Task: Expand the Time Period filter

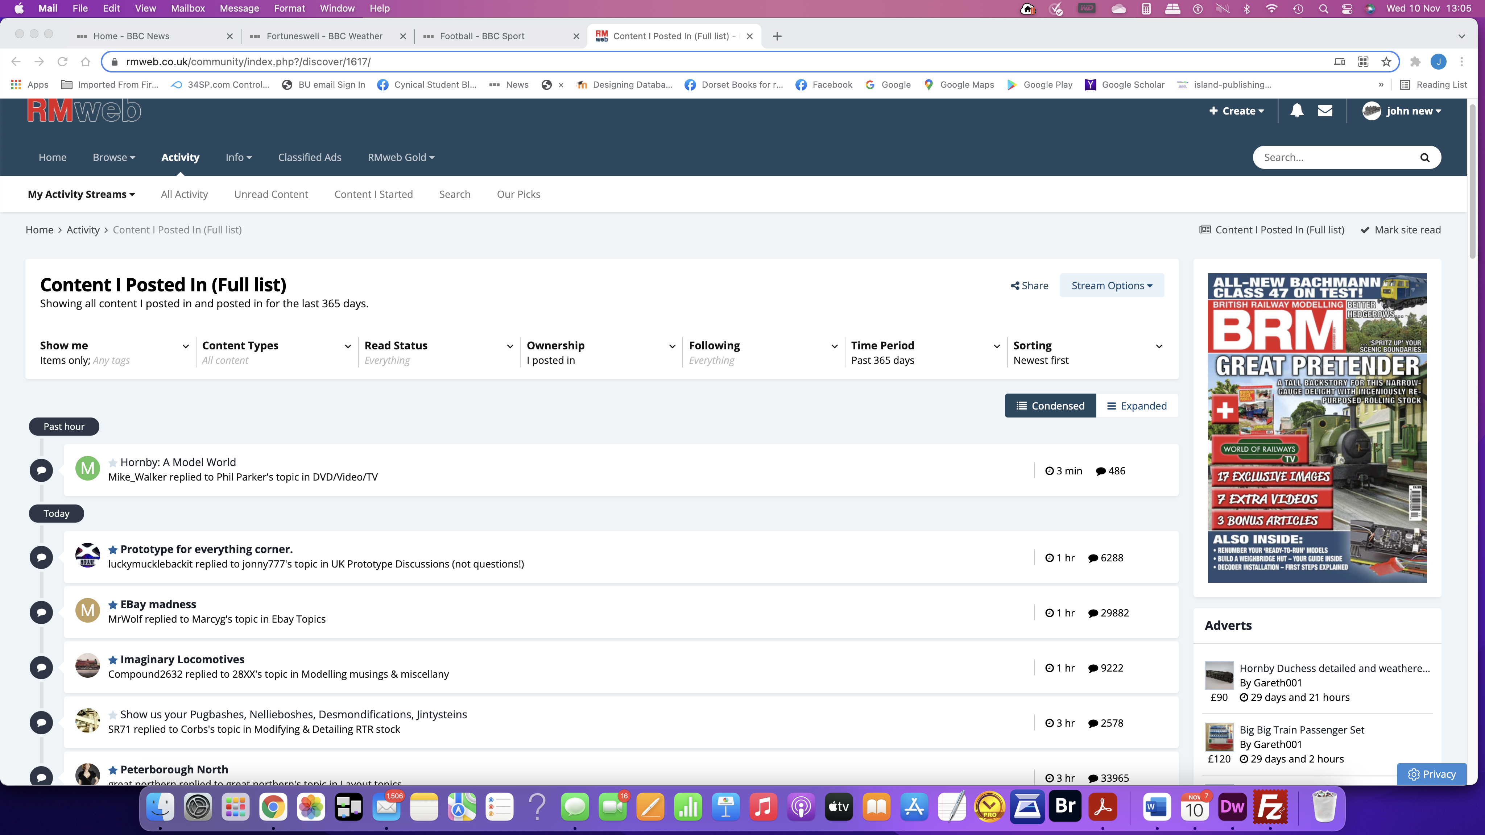Action: pos(926,352)
